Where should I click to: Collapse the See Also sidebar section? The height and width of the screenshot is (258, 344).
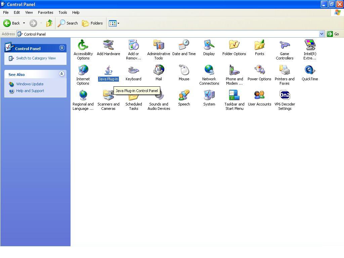pyautogui.click(x=62, y=74)
